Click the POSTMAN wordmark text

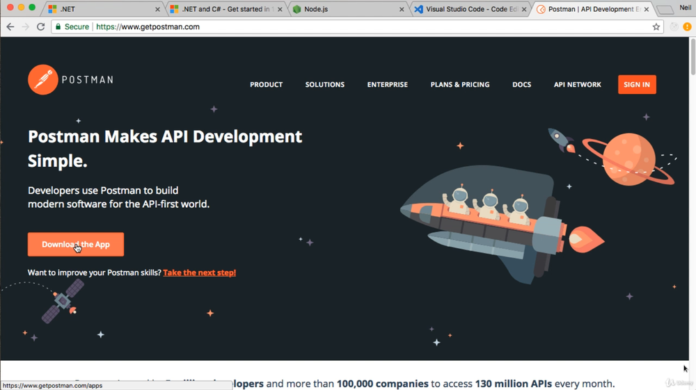(x=88, y=80)
